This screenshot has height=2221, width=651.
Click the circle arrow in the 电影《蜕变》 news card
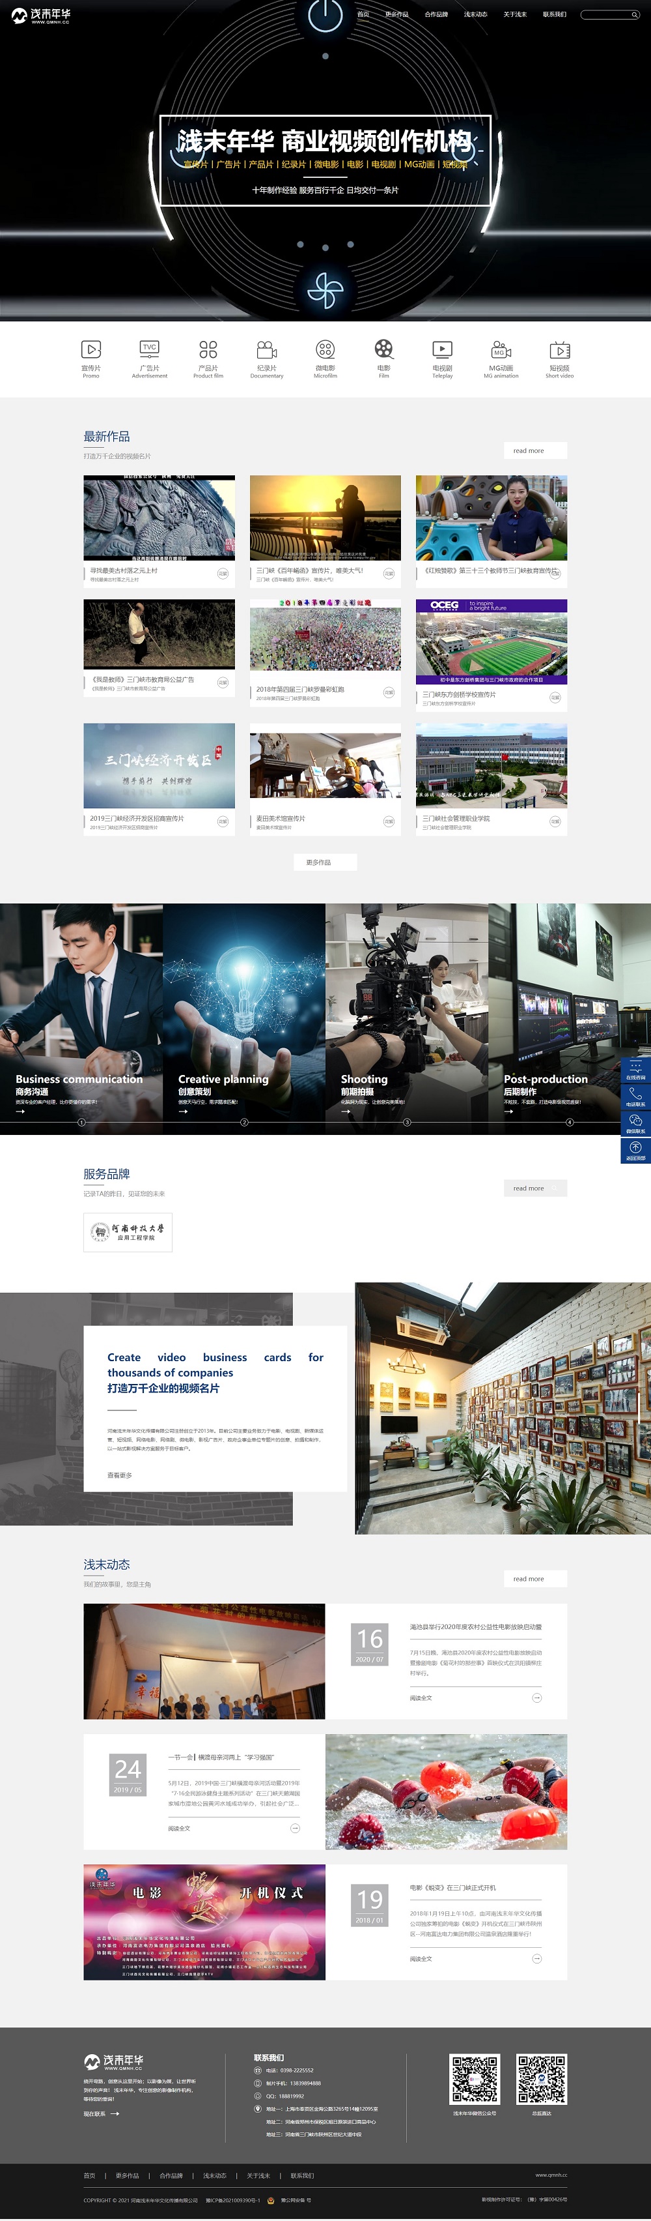tap(536, 1958)
